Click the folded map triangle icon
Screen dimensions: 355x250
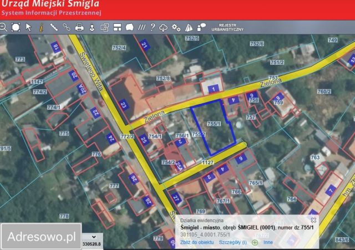(189, 28)
